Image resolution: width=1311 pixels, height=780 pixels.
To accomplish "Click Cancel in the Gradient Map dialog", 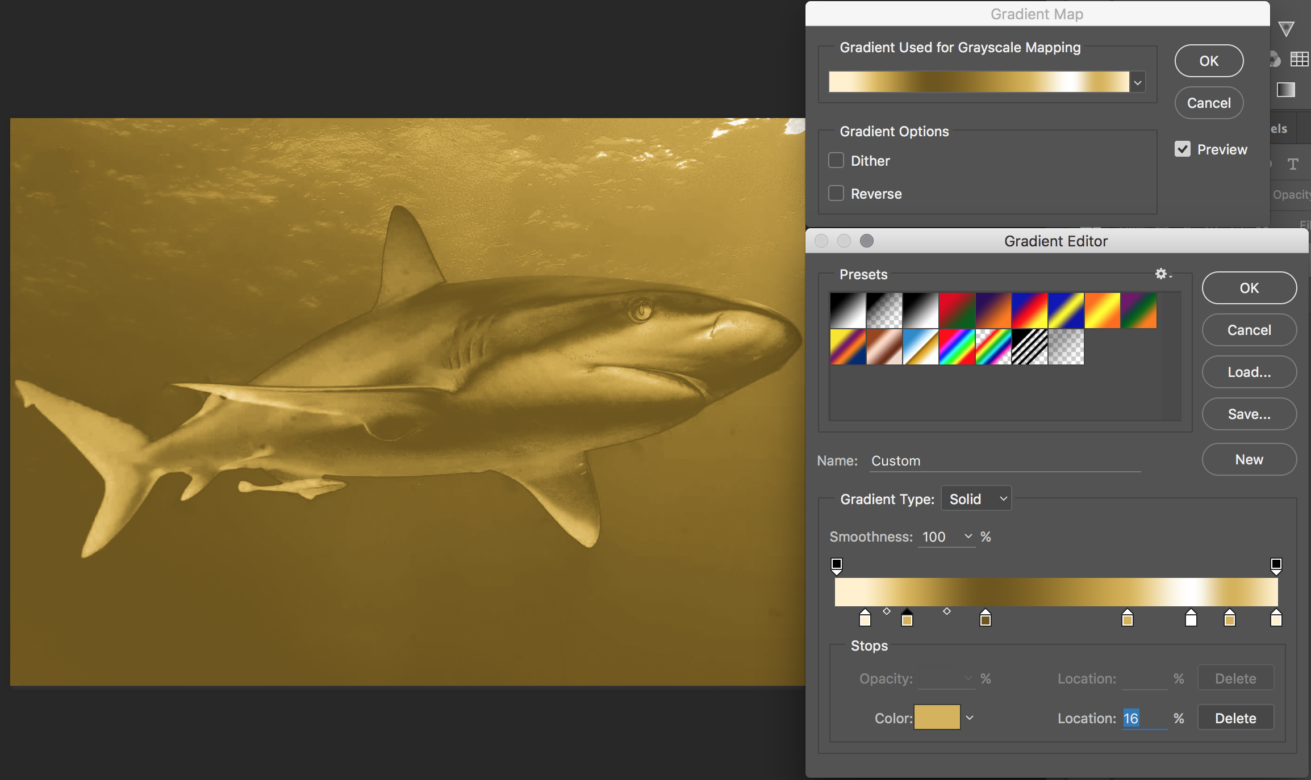I will pos(1209,103).
